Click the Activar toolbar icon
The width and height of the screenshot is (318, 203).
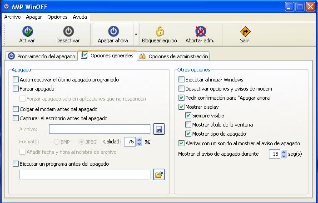pyautogui.click(x=28, y=31)
